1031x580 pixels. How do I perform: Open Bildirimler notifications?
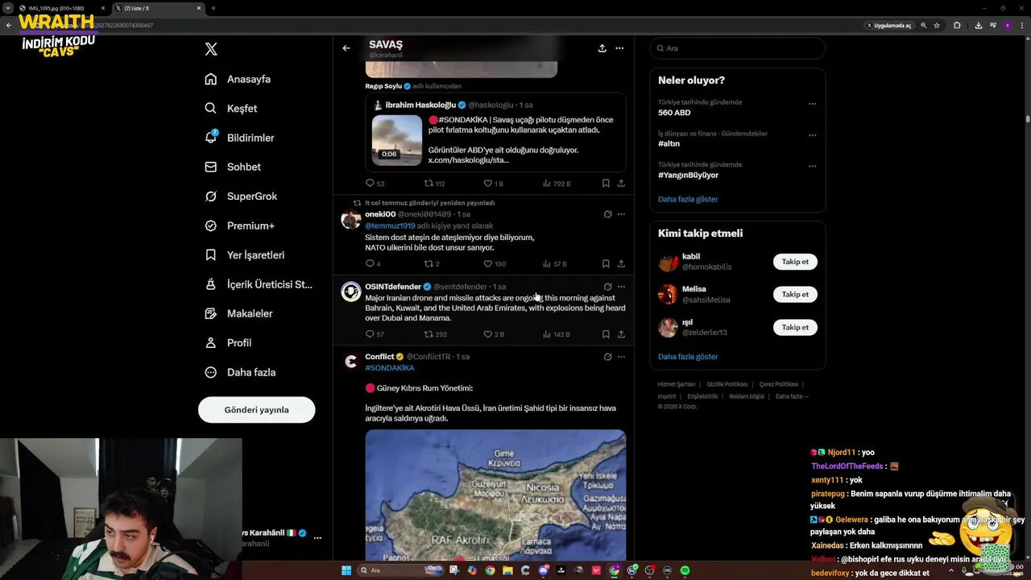[x=239, y=138]
